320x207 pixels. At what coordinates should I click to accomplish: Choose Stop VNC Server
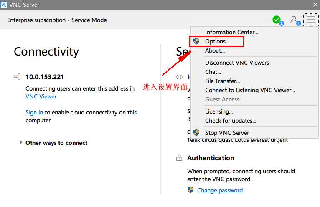click(254, 133)
